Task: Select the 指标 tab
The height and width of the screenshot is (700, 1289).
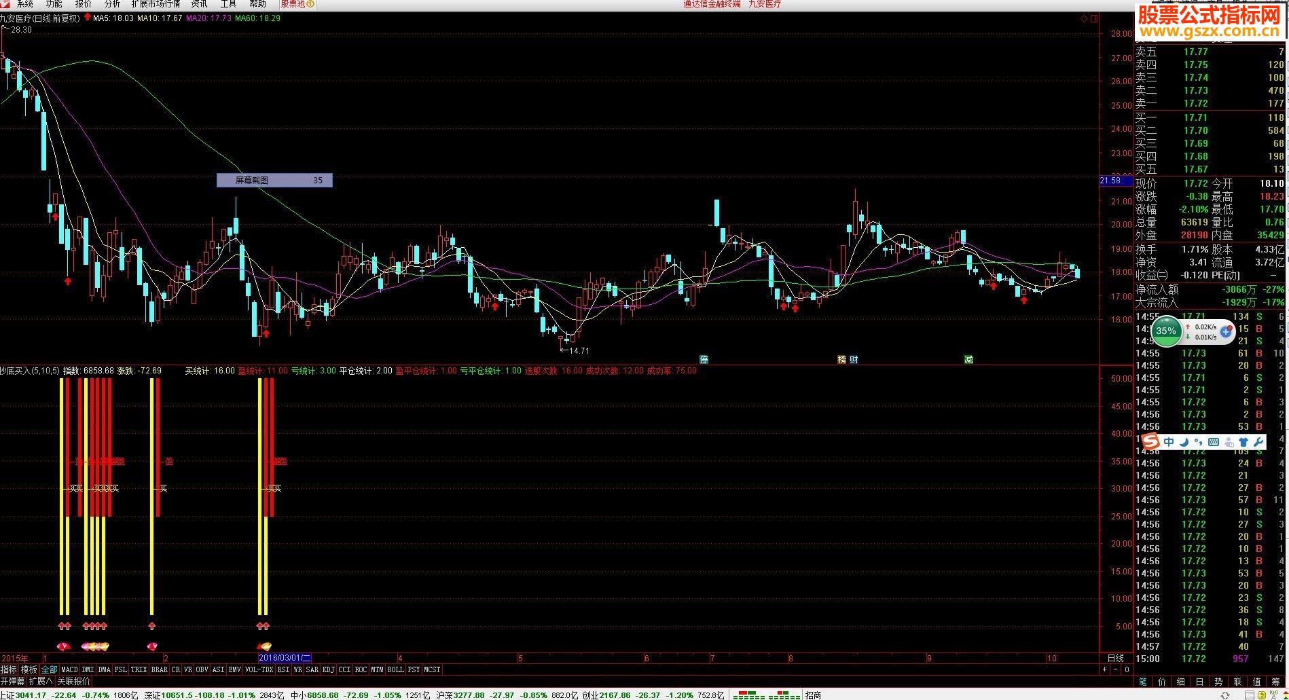Action: 8,669
